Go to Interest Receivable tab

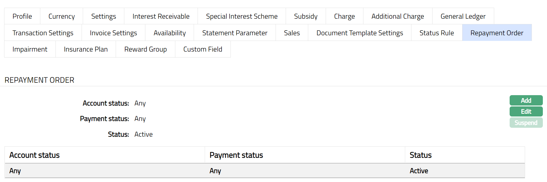pos(161,16)
